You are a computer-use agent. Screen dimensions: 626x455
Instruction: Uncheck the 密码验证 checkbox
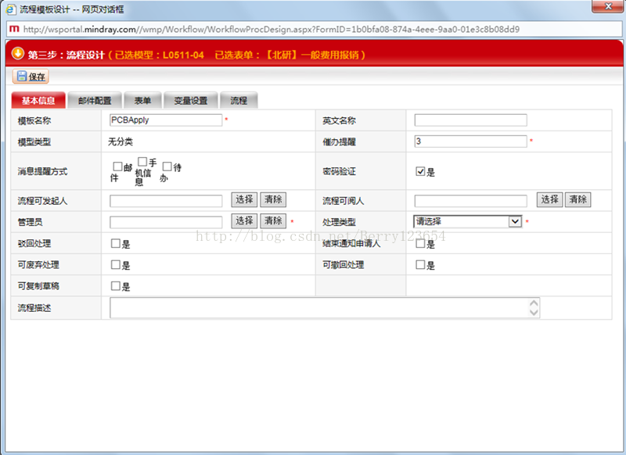[x=420, y=171]
